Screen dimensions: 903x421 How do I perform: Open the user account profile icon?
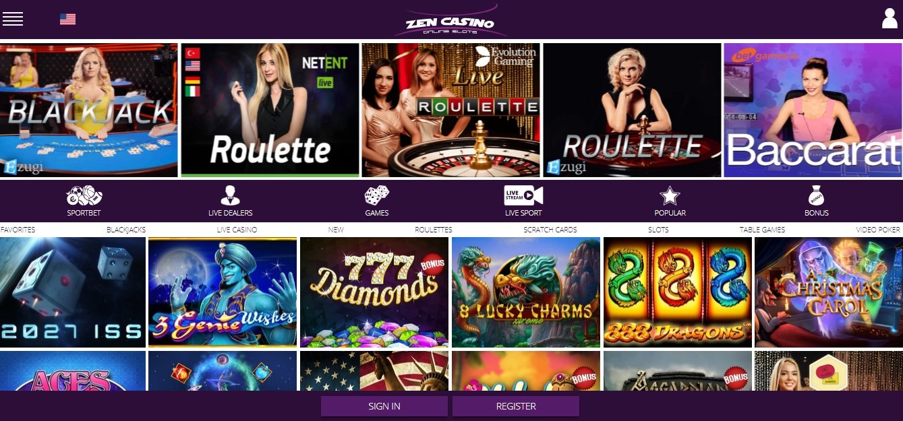coord(890,18)
